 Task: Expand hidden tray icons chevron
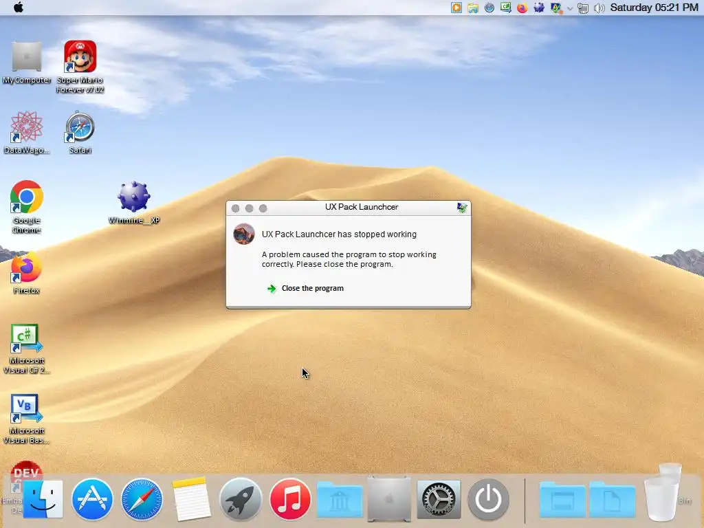[x=570, y=8]
